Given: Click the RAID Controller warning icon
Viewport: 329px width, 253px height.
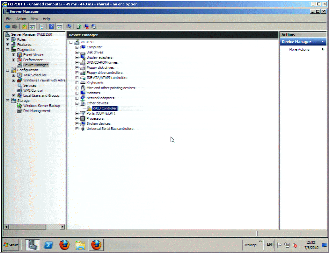Looking at the screenshot, I should pyautogui.click(x=89, y=108).
